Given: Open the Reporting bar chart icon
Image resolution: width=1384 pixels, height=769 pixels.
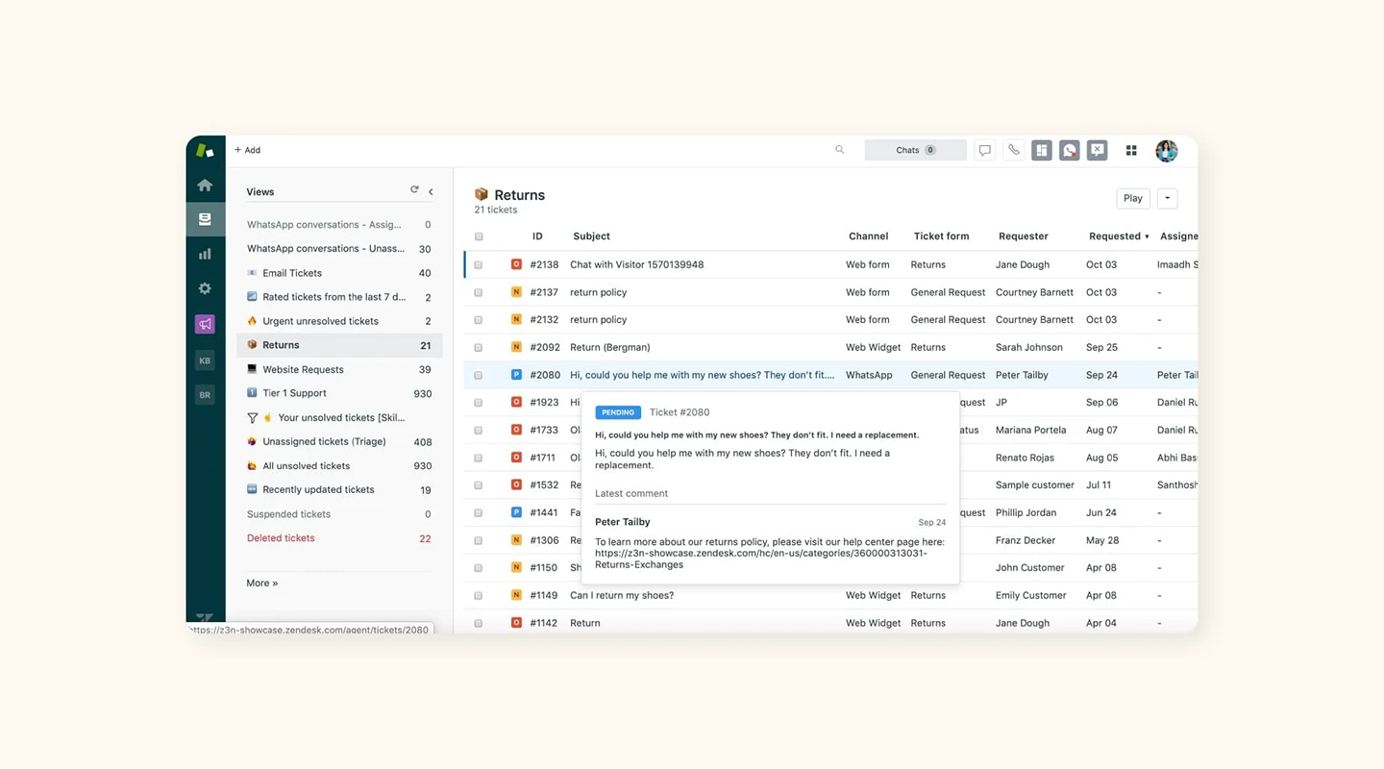Looking at the screenshot, I should pyautogui.click(x=205, y=254).
